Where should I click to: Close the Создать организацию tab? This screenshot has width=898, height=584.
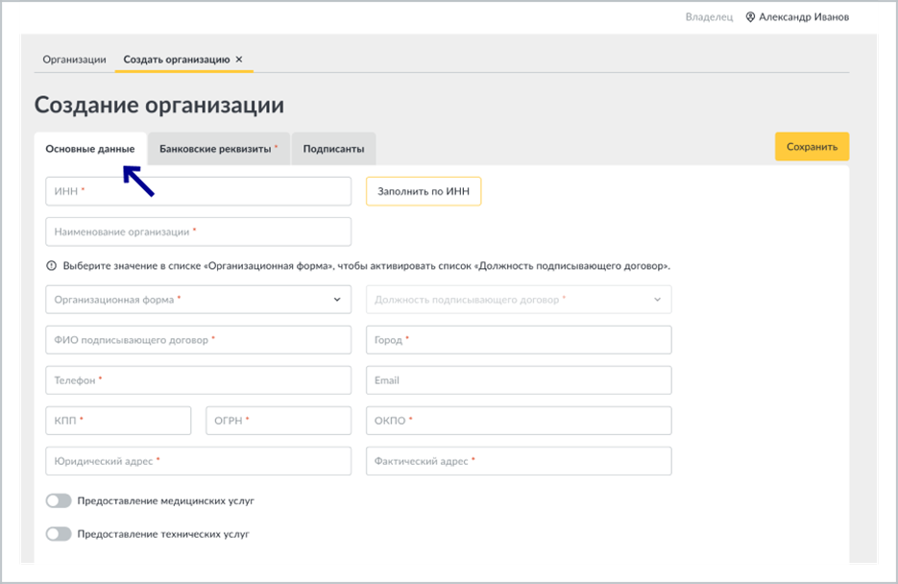(x=239, y=59)
